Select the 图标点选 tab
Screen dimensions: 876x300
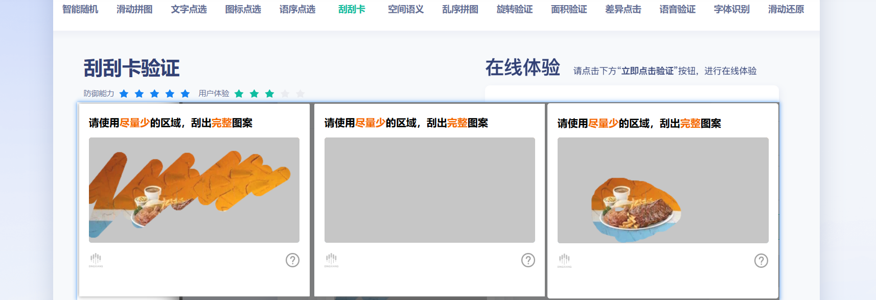pos(243,9)
